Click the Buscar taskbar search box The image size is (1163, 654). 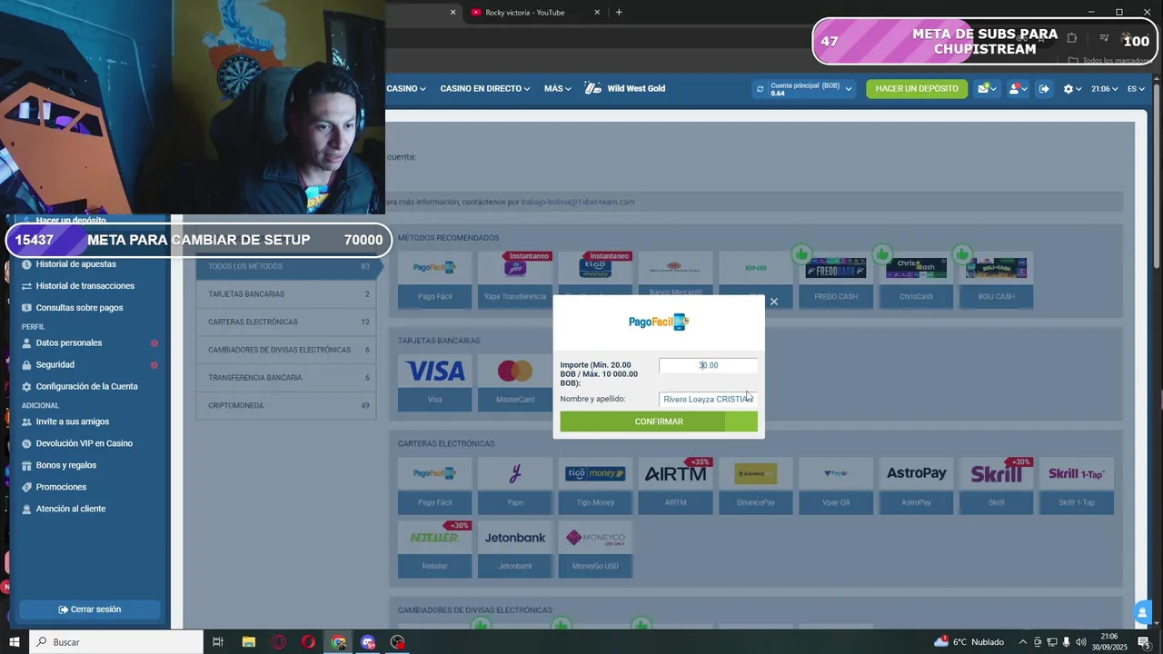pyautogui.click(x=116, y=642)
